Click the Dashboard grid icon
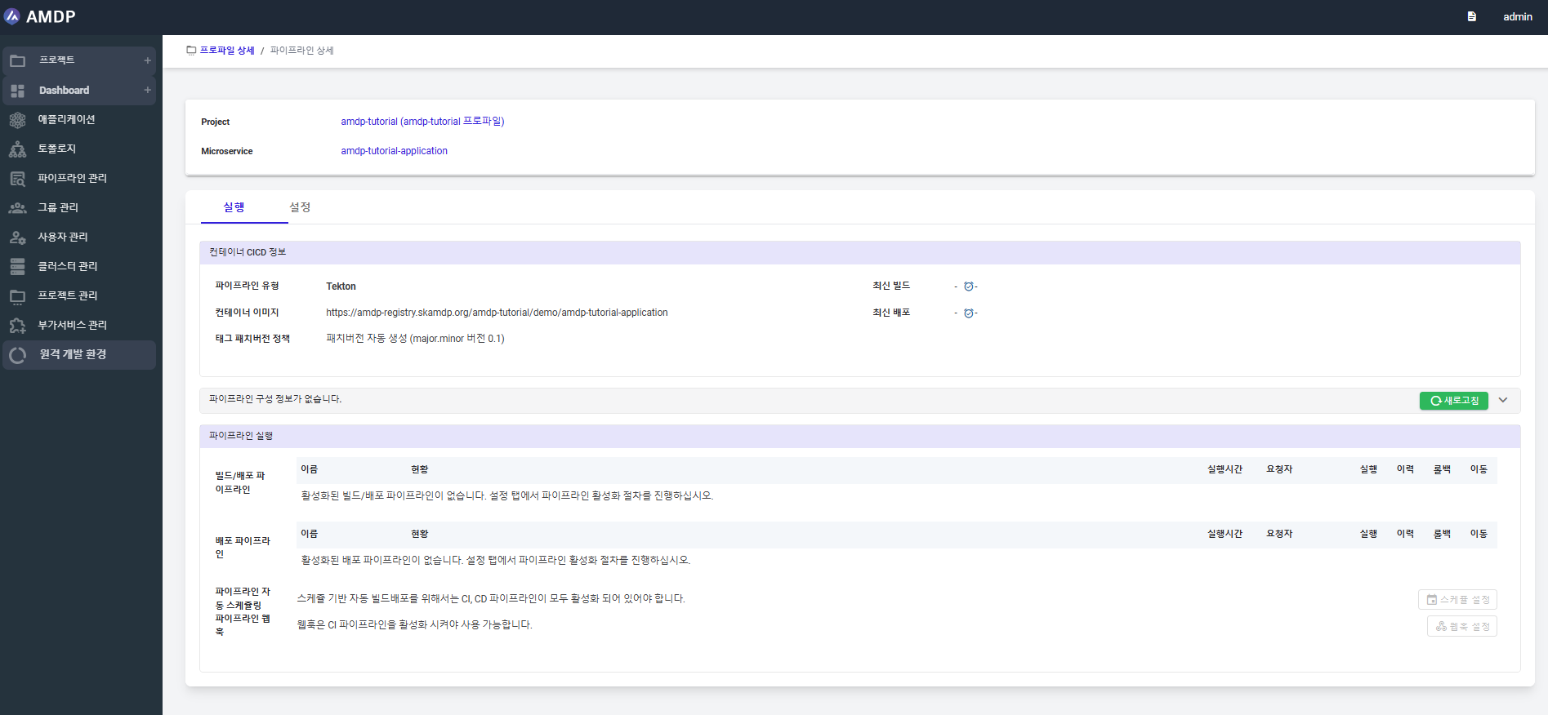Viewport: 1548px width, 715px height. pyautogui.click(x=17, y=91)
